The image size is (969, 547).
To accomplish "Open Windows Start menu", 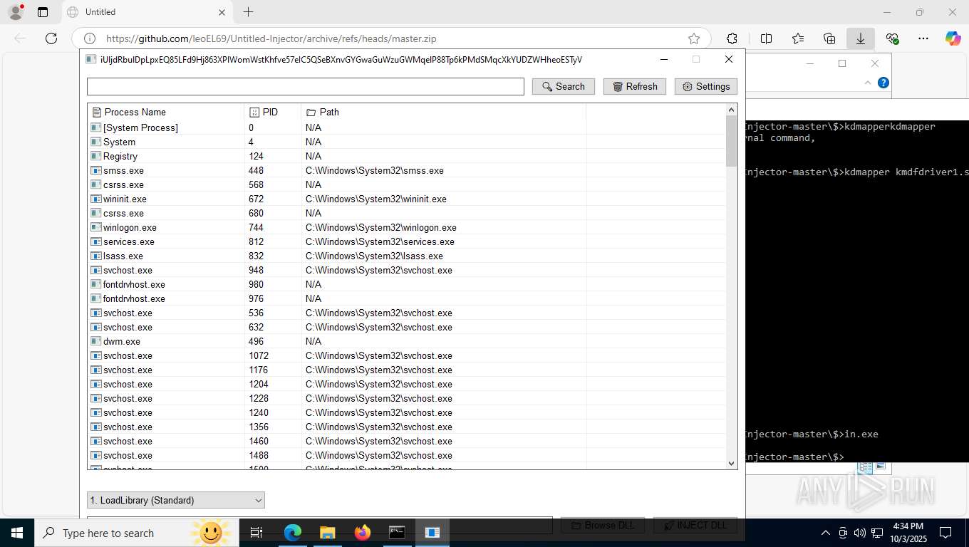I will pos(17,533).
